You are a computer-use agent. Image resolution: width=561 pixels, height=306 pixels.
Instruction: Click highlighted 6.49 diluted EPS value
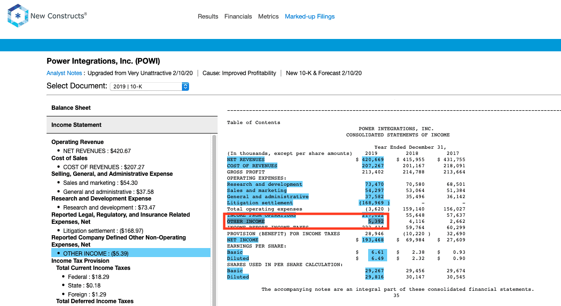378,258
